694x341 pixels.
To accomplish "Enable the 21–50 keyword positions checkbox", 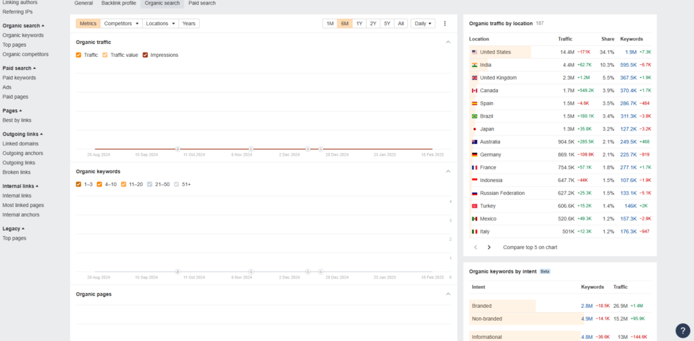I will pyautogui.click(x=150, y=184).
